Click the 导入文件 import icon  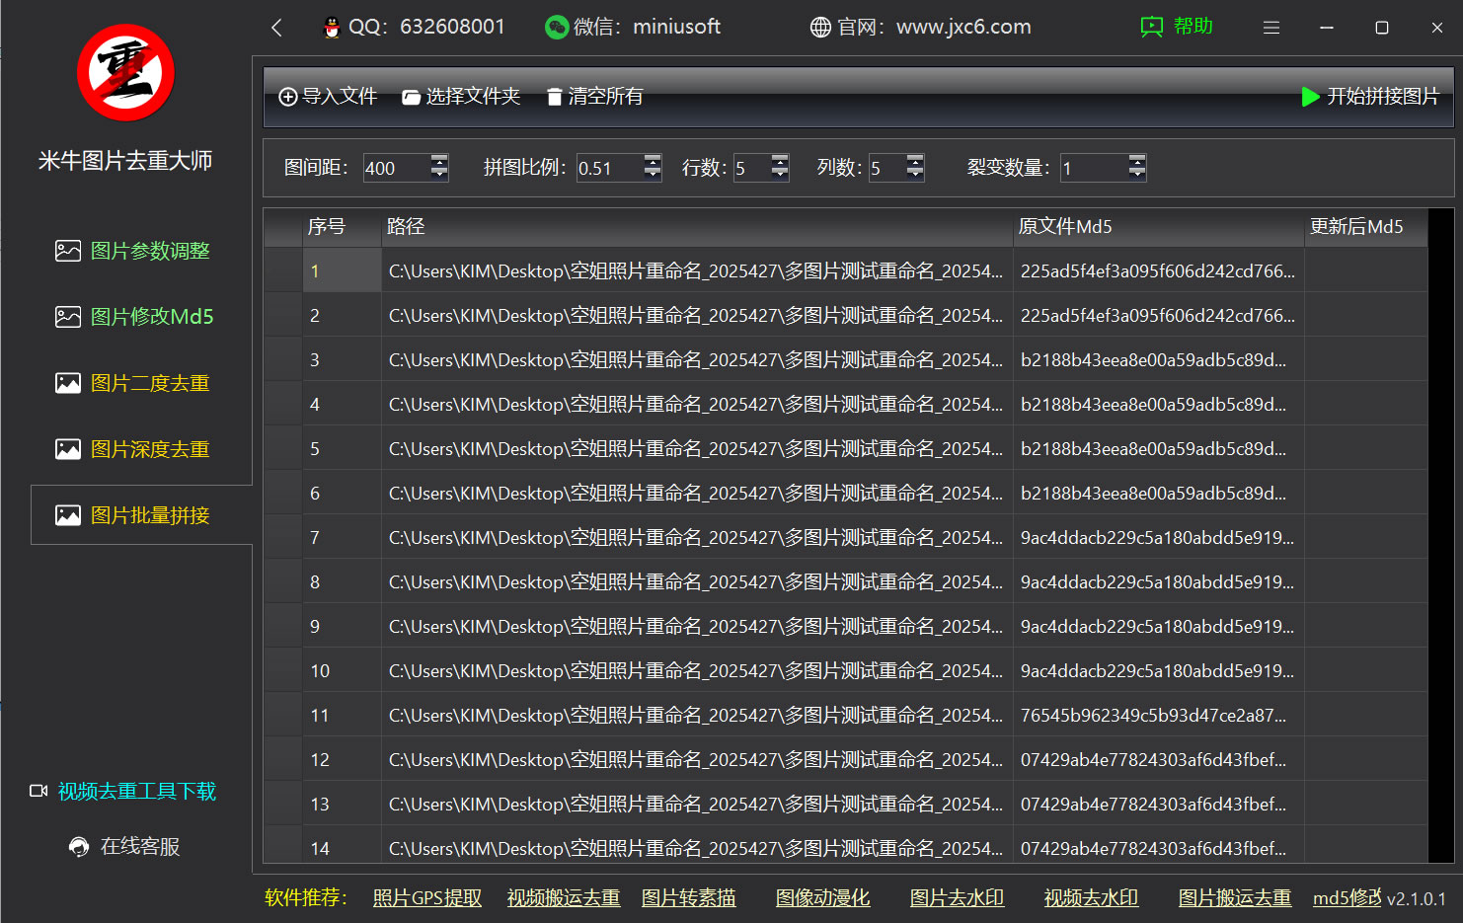(287, 96)
